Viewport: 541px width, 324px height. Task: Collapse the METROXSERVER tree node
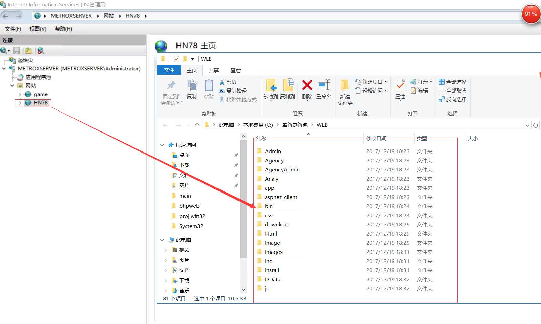coord(4,68)
